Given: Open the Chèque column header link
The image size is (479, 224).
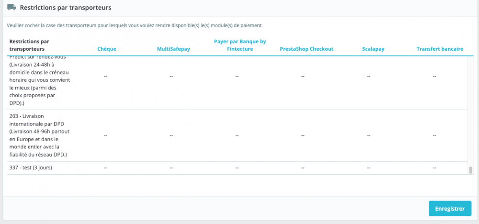Looking at the screenshot, I should pyautogui.click(x=107, y=49).
